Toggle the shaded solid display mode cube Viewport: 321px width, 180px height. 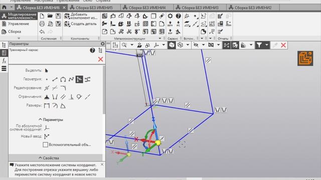[x=172, y=45]
